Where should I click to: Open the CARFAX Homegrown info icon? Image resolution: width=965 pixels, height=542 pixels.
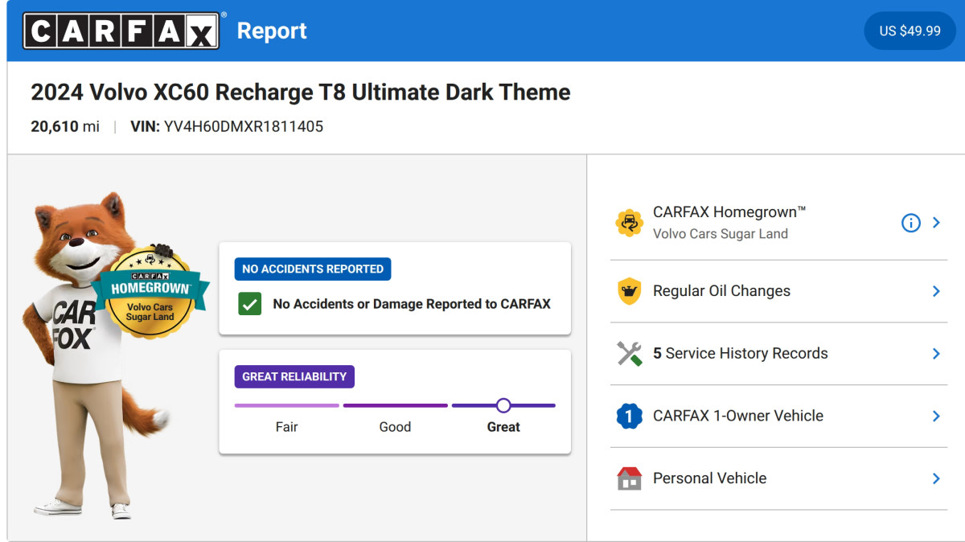pos(910,223)
